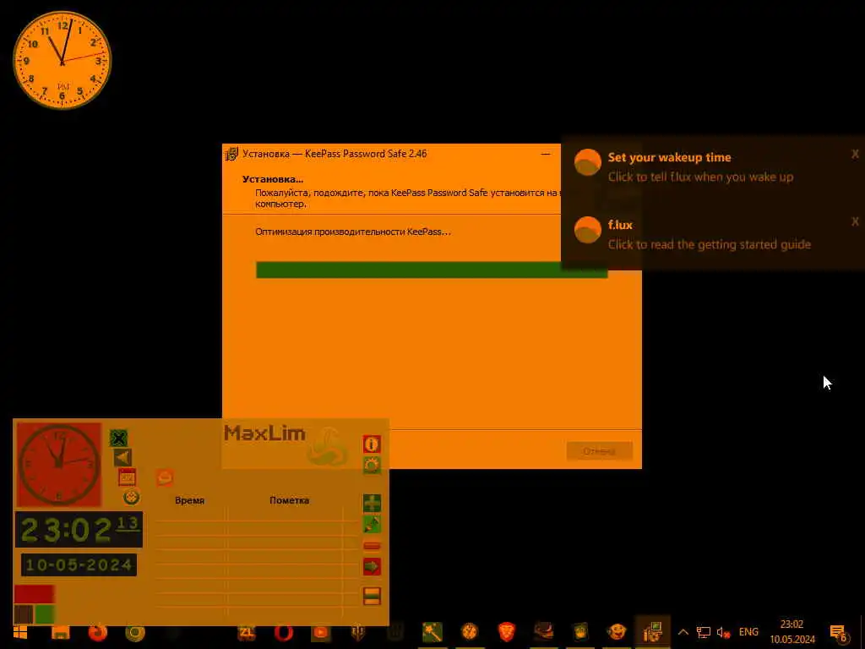The image size is (865, 649).
Task: Click the Отмена button in KeePass installer
Action: tap(599, 451)
